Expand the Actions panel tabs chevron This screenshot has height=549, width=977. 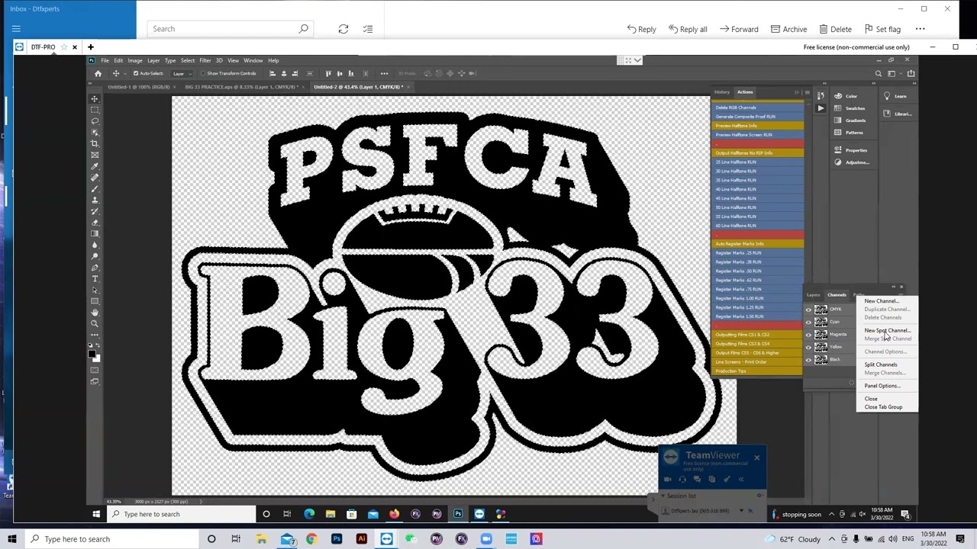[797, 91]
